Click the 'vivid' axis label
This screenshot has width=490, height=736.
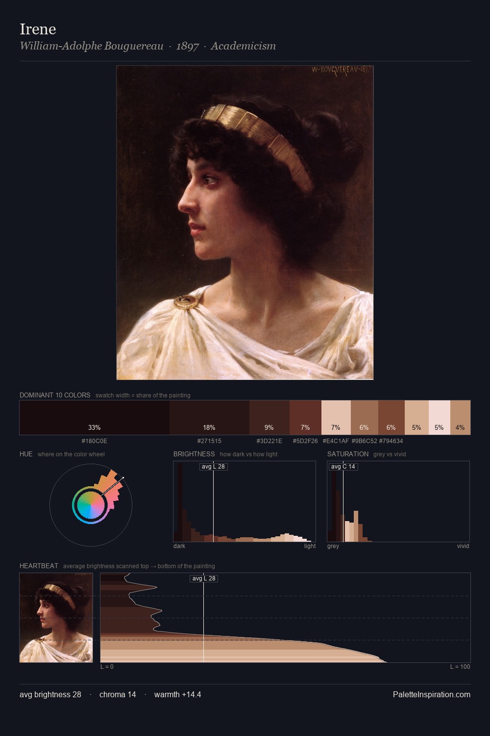[x=463, y=546]
